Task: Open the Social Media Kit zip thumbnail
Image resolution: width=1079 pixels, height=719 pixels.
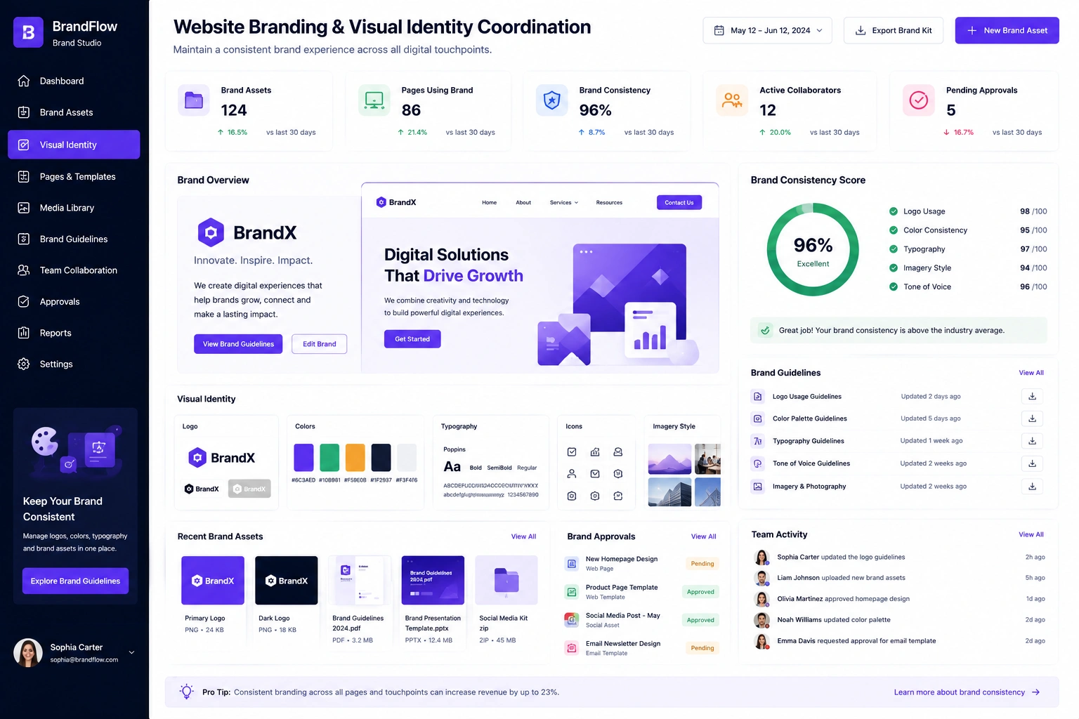Action: point(506,581)
